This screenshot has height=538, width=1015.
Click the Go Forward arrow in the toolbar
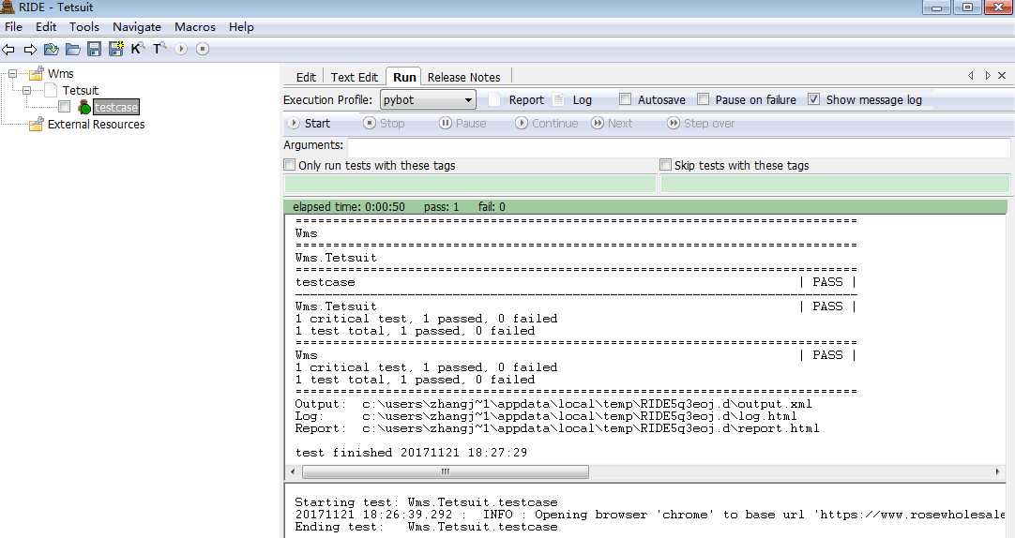(30, 49)
